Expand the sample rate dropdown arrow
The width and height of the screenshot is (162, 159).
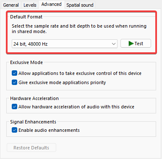pos(114,44)
